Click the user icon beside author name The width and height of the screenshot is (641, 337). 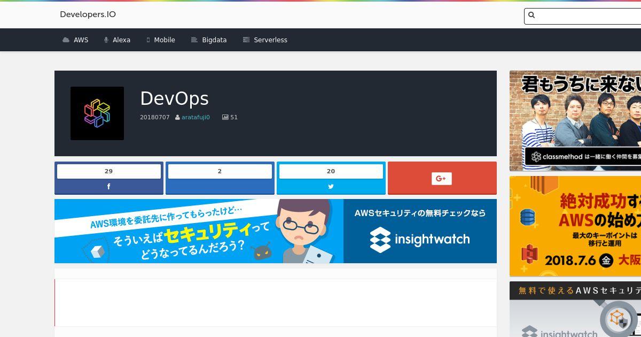coord(177,117)
